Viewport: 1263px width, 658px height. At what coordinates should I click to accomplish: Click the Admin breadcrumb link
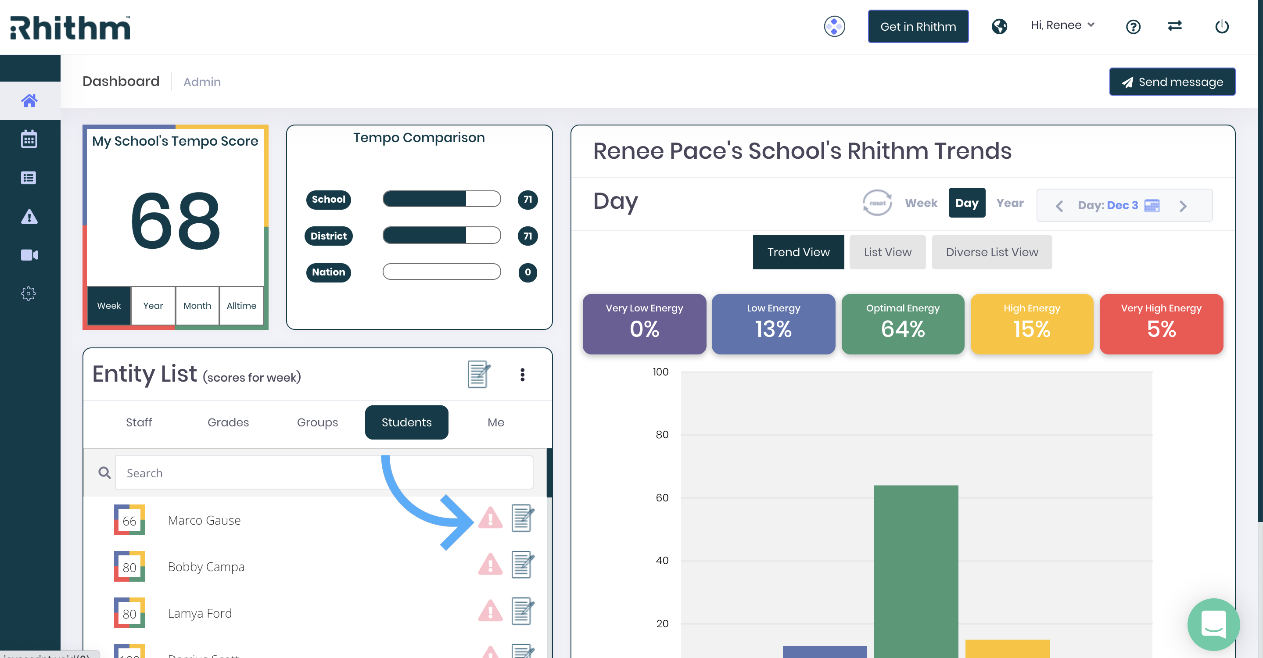coord(202,82)
